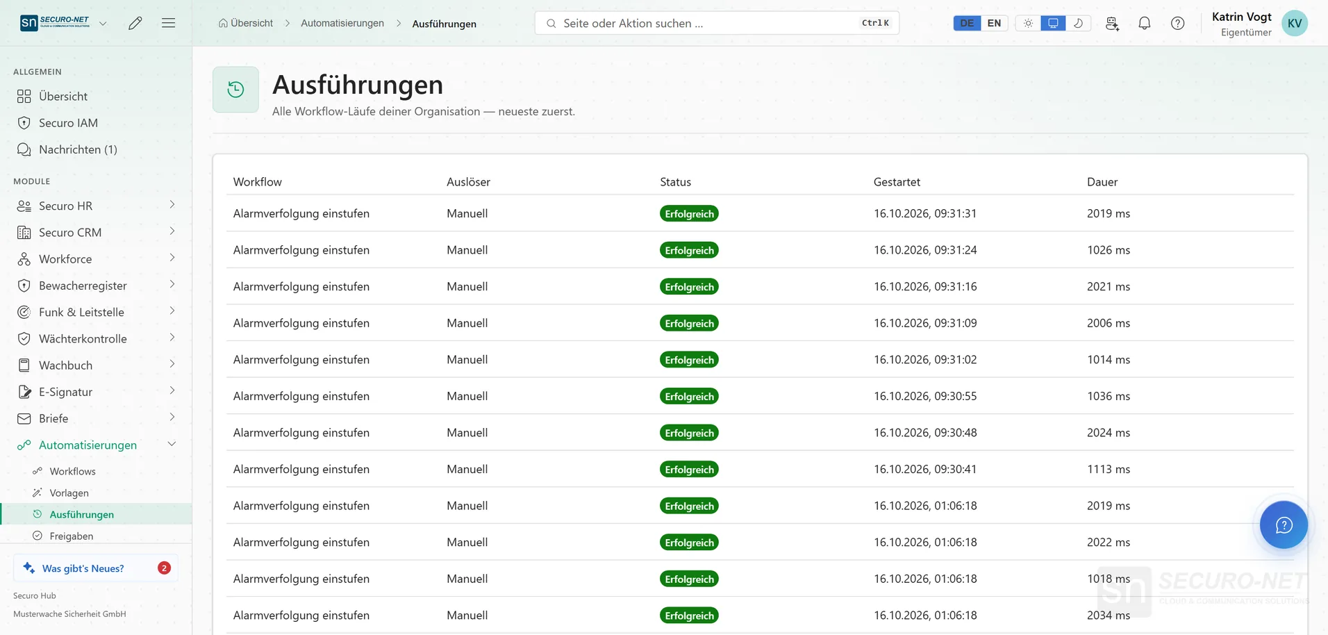Click Erfolgreich badge for 09:30:55 run
Image resolution: width=1328 pixels, height=635 pixels.
pyautogui.click(x=689, y=396)
